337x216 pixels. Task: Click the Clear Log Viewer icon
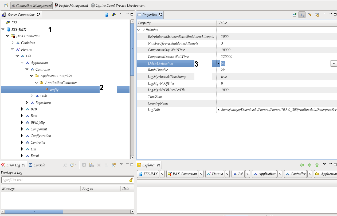pos(91,165)
